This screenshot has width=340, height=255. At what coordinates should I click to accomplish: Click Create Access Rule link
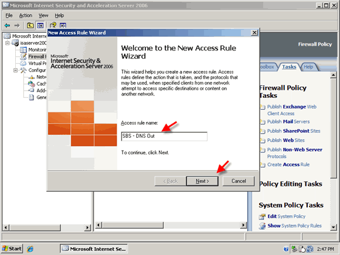(288, 165)
